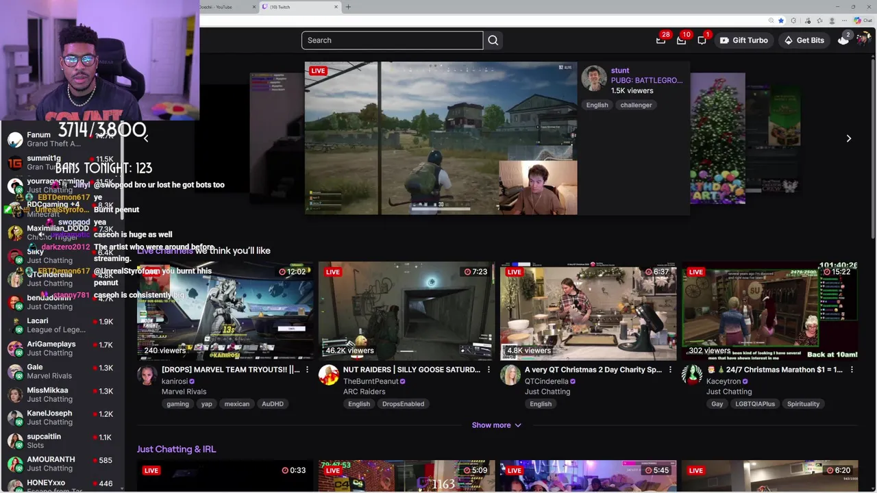Click stunt's profile avatar
Image resolution: width=877 pixels, height=493 pixels.
(594, 78)
